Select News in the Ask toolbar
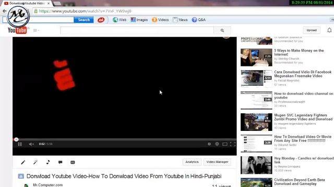334x187 pixels. coord(180,20)
